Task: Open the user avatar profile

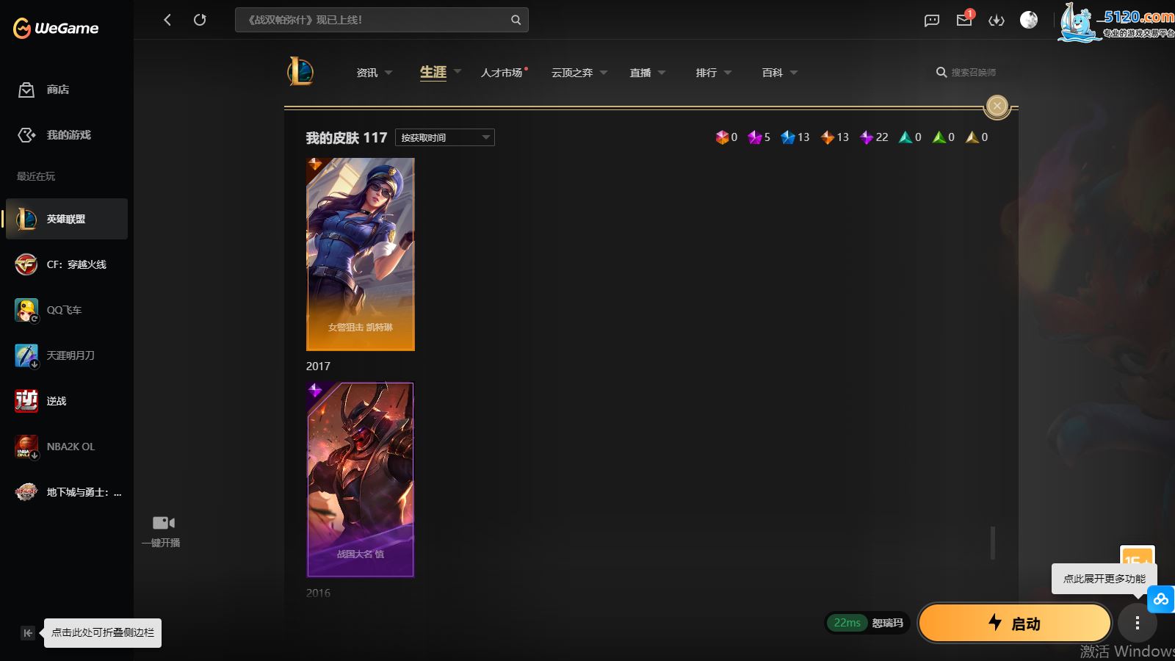Action: [1029, 20]
